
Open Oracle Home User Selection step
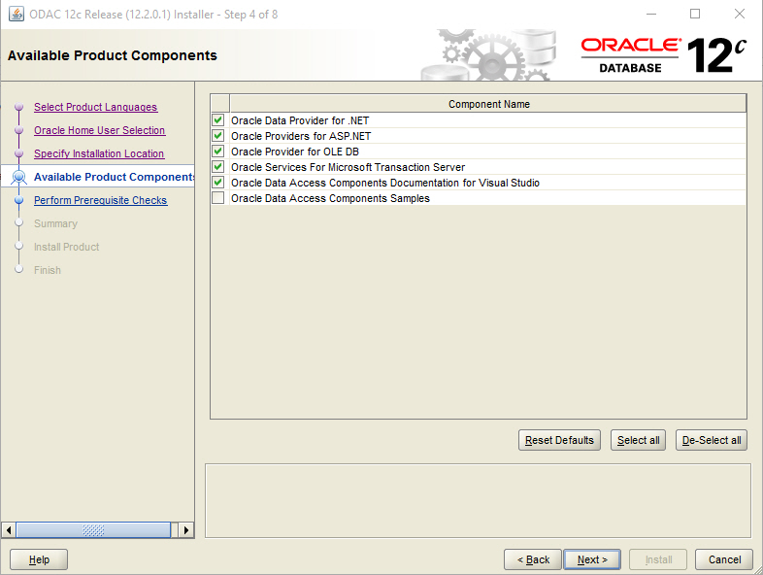pos(99,130)
